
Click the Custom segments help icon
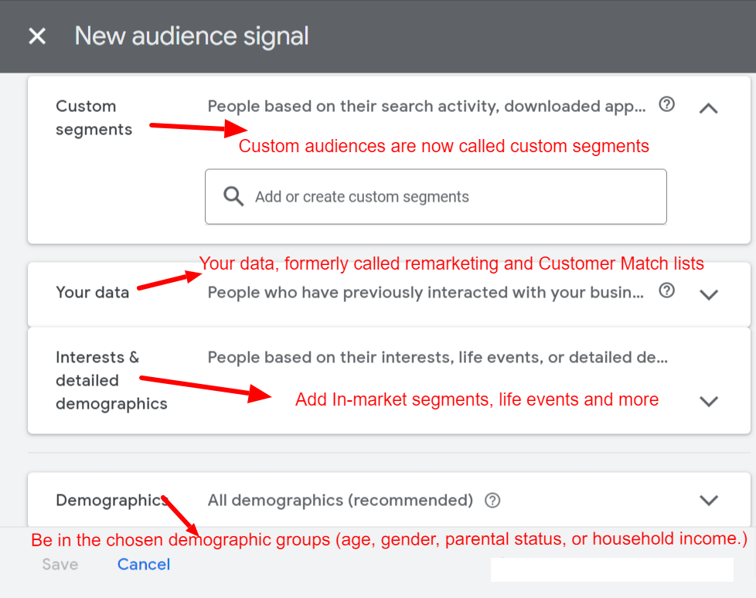pyautogui.click(x=666, y=104)
